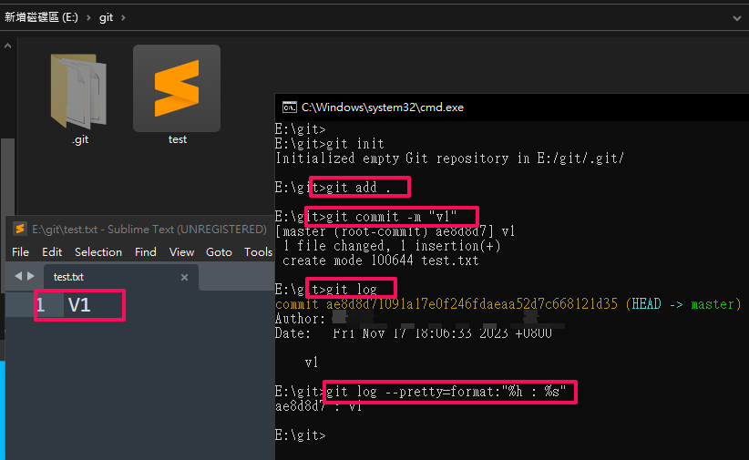Click the "Initialized empty Git repository" output line
749x460 pixels.
click(x=449, y=158)
